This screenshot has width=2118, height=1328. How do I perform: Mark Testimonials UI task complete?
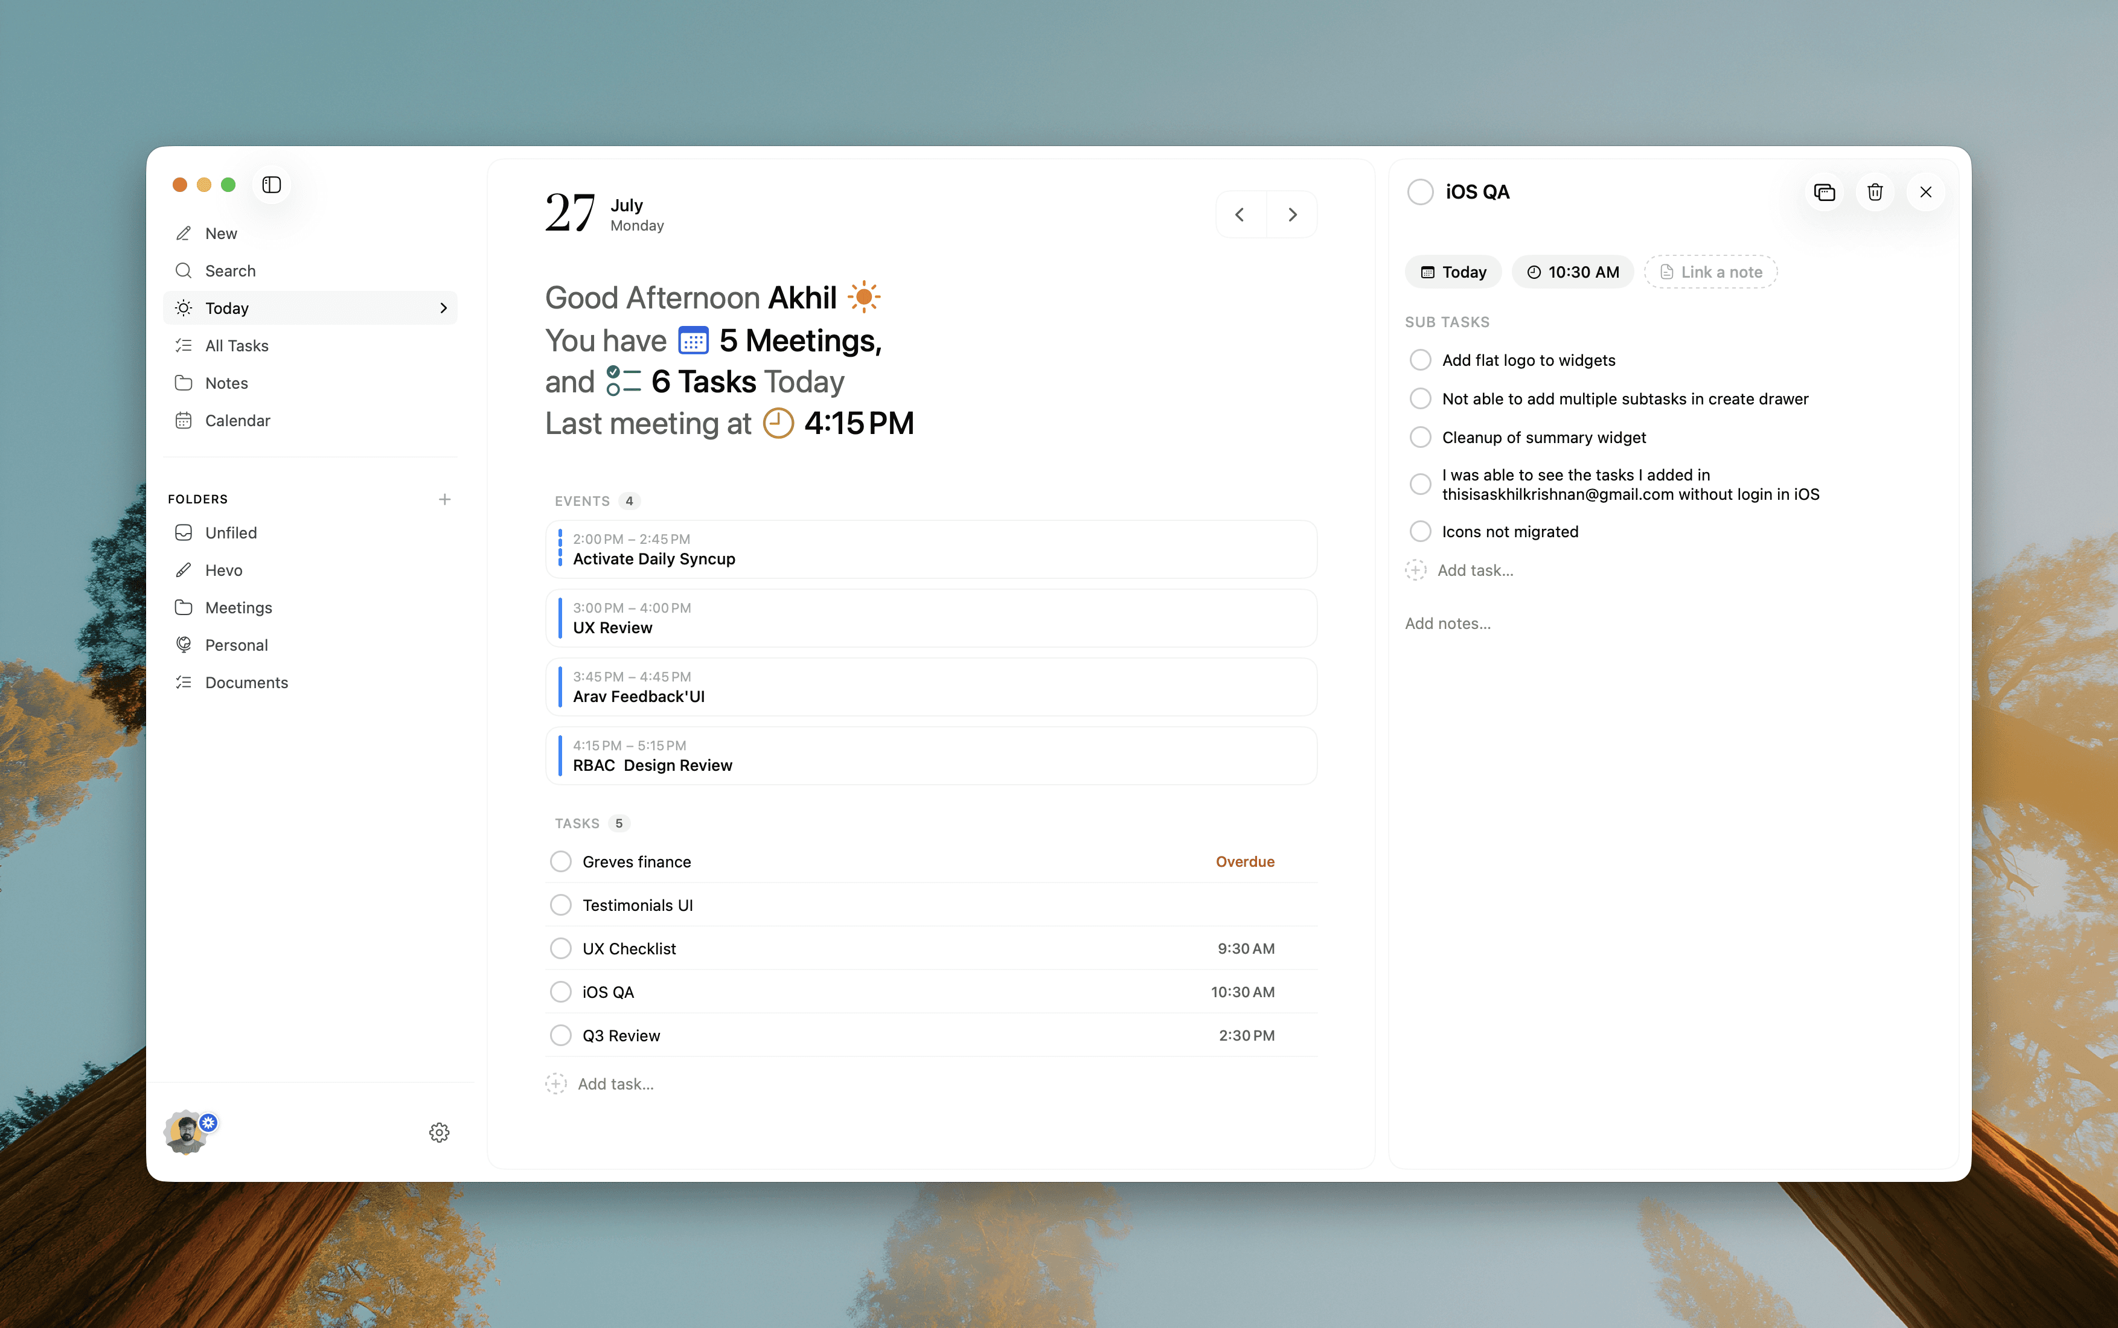560,905
